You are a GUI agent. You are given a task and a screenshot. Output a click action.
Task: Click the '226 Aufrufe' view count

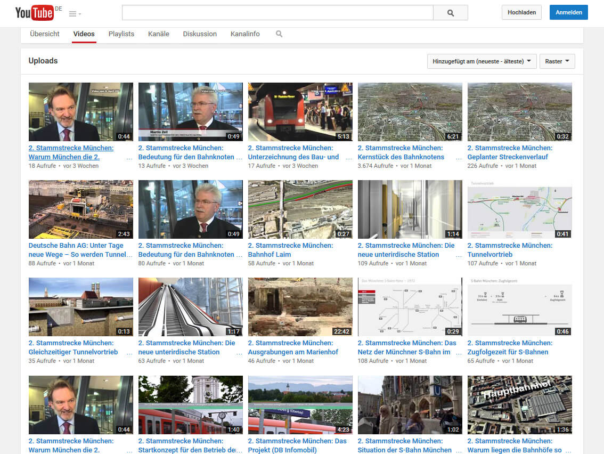click(483, 166)
